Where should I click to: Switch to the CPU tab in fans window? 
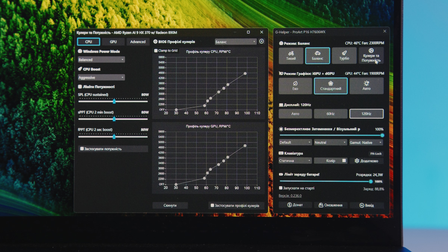(88, 42)
